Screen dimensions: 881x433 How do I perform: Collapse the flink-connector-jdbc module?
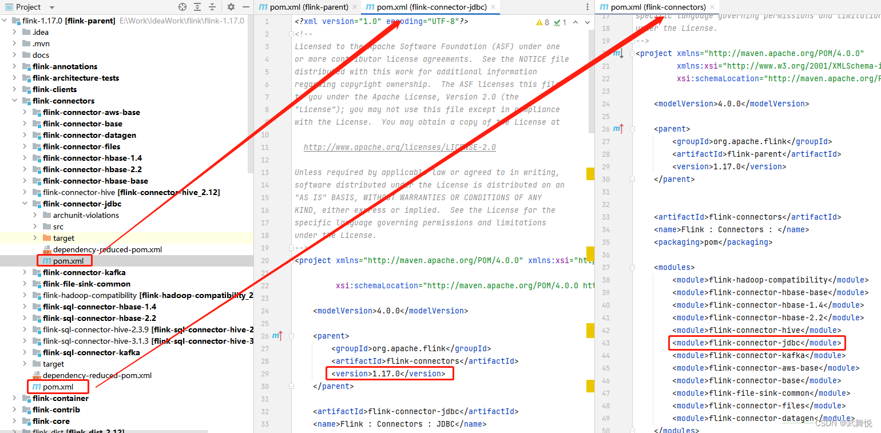pyautogui.click(x=25, y=204)
